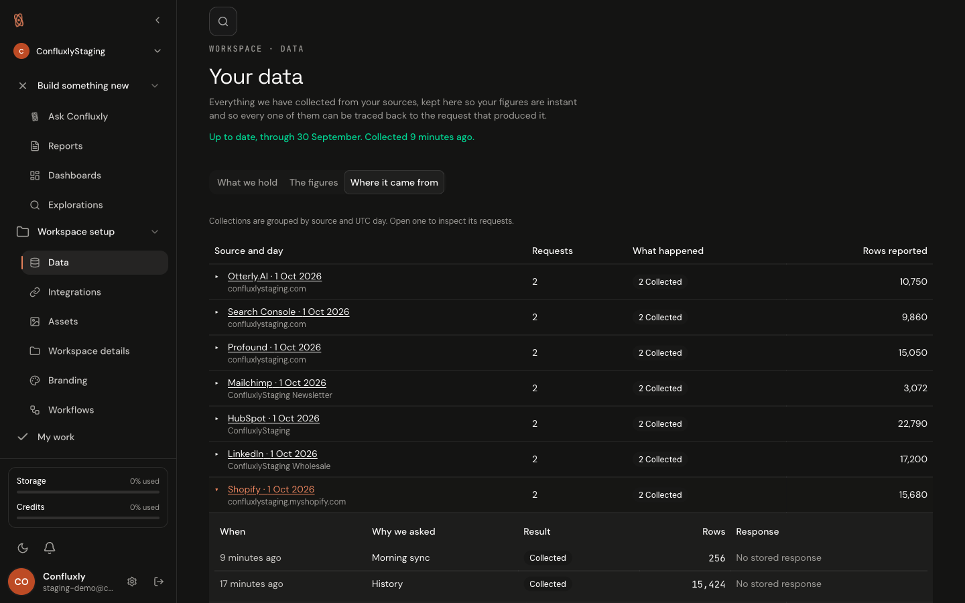
Task: Toggle dark mode with the moon icon
Action: click(23, 548)
